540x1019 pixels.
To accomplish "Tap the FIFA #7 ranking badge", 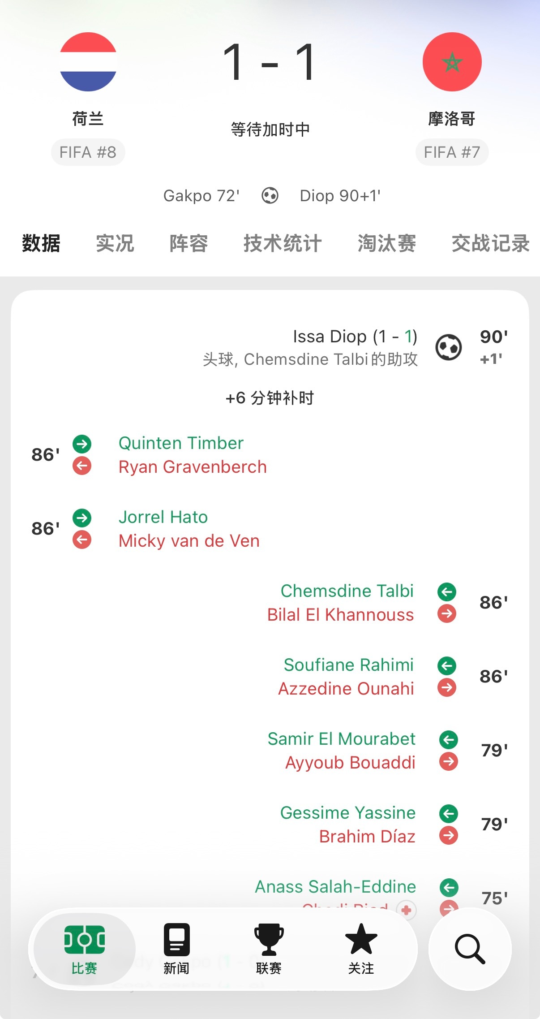I will (452, 152).
